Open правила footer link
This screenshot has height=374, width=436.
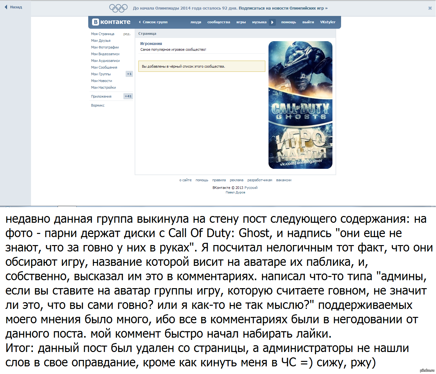click(219, 180)
